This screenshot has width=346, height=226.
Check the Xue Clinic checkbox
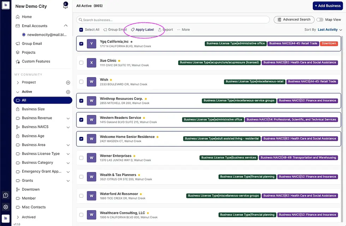81,63
